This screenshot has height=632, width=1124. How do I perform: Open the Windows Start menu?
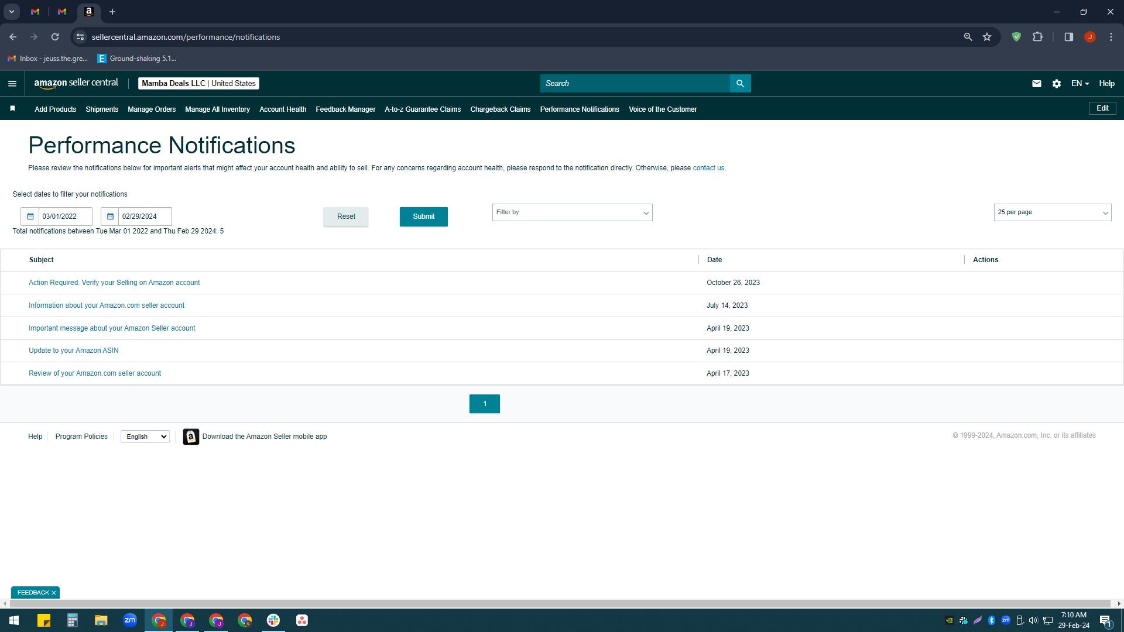click(x=14, y=620)
